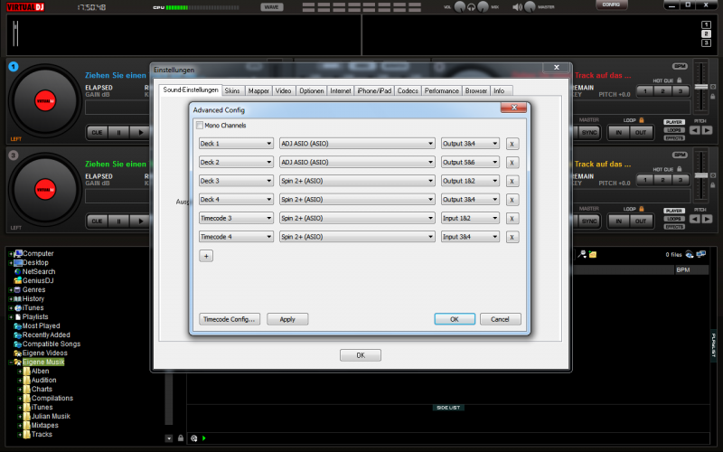Screen dimensions: 723x452
Task: Remove the Deck 1 row with its X button
Action: pos(512,144)
